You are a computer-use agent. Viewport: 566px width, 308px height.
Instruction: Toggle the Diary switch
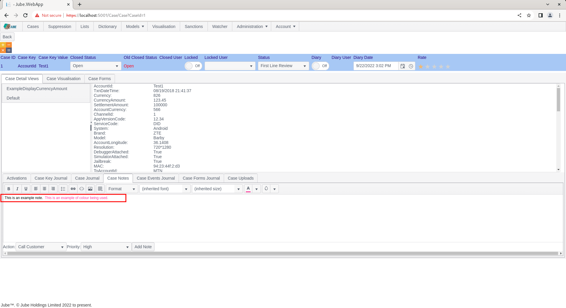tap(320, 66)
